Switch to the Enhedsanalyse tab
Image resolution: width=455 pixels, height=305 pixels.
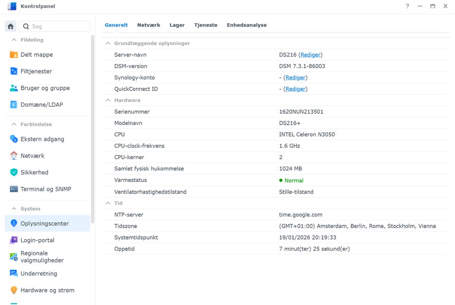point(246,25)
